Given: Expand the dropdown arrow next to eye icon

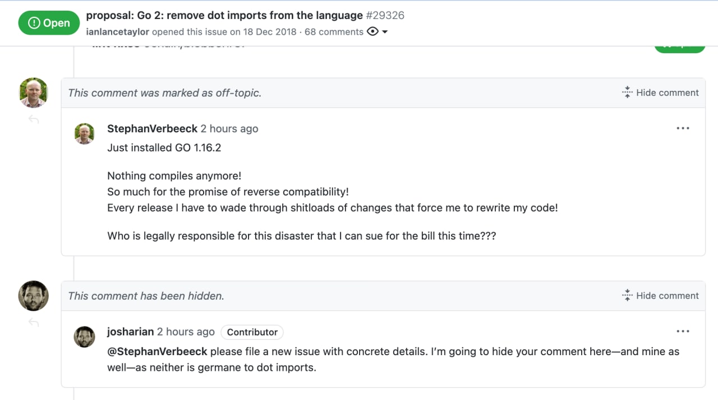Looking at the screenshot, I should (x=385, y=32).
